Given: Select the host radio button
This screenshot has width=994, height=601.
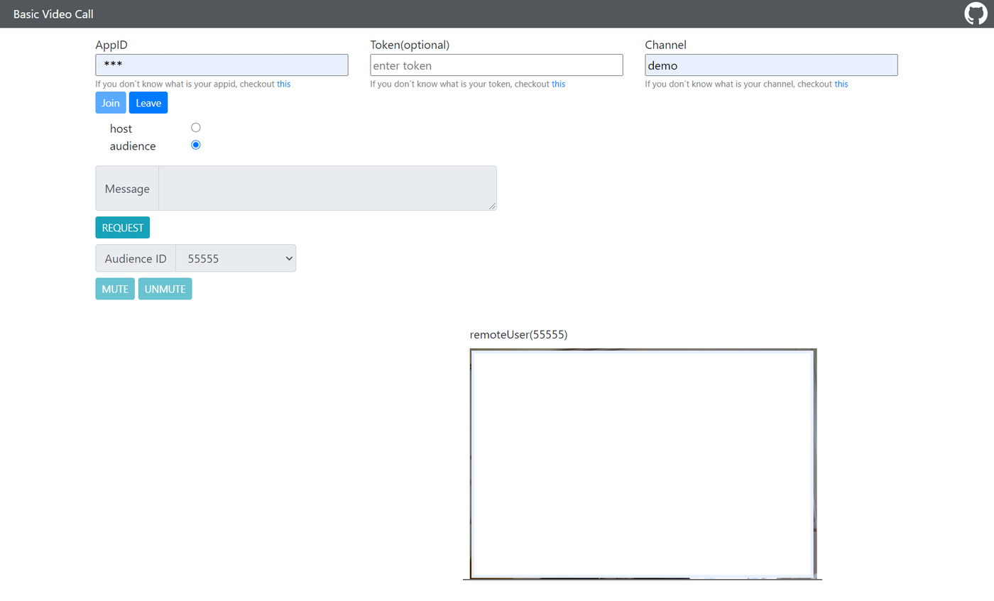Looking at the screenshot, I should (196, 128).
